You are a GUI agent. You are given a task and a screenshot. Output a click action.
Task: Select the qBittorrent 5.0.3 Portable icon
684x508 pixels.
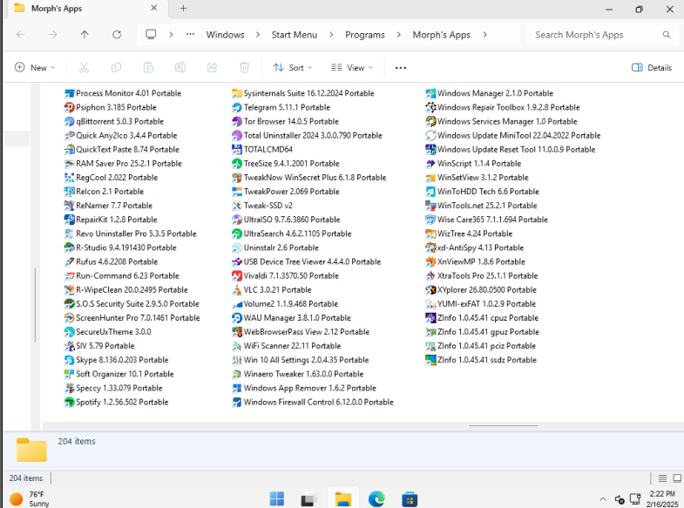pos(69,121)
